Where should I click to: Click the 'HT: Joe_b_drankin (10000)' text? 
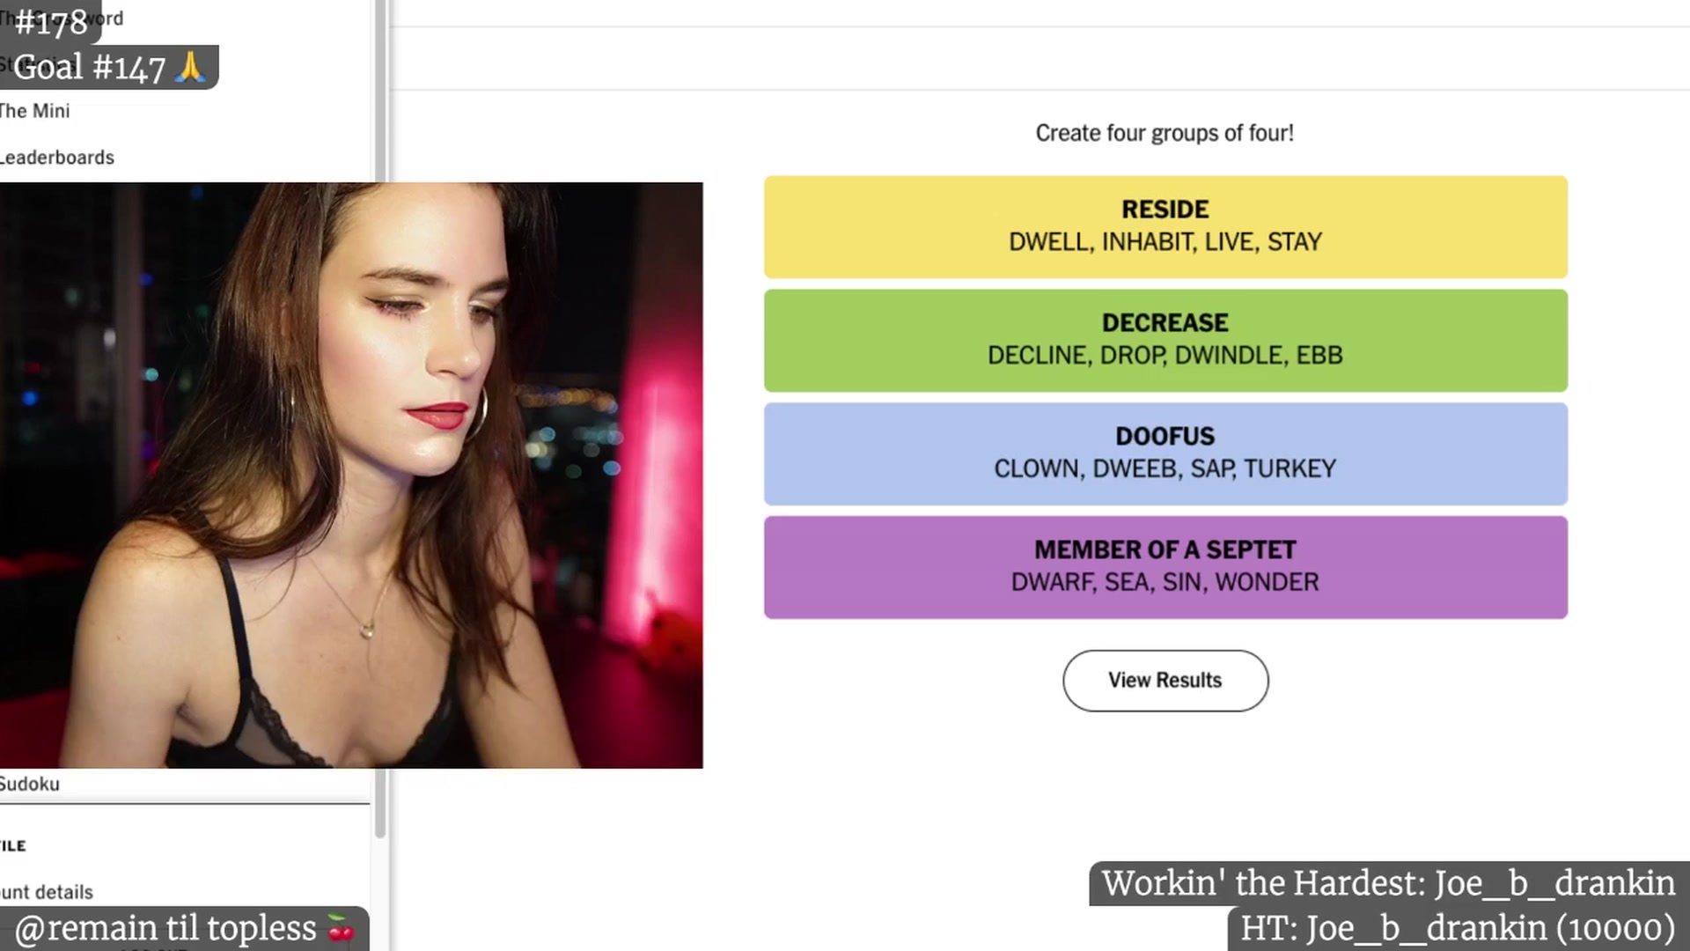(1458, 928)
